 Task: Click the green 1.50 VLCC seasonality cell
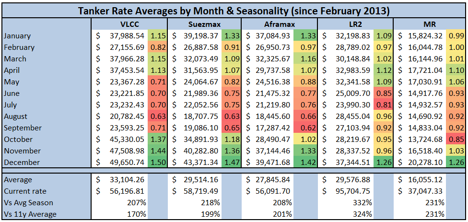click(157, 163)
